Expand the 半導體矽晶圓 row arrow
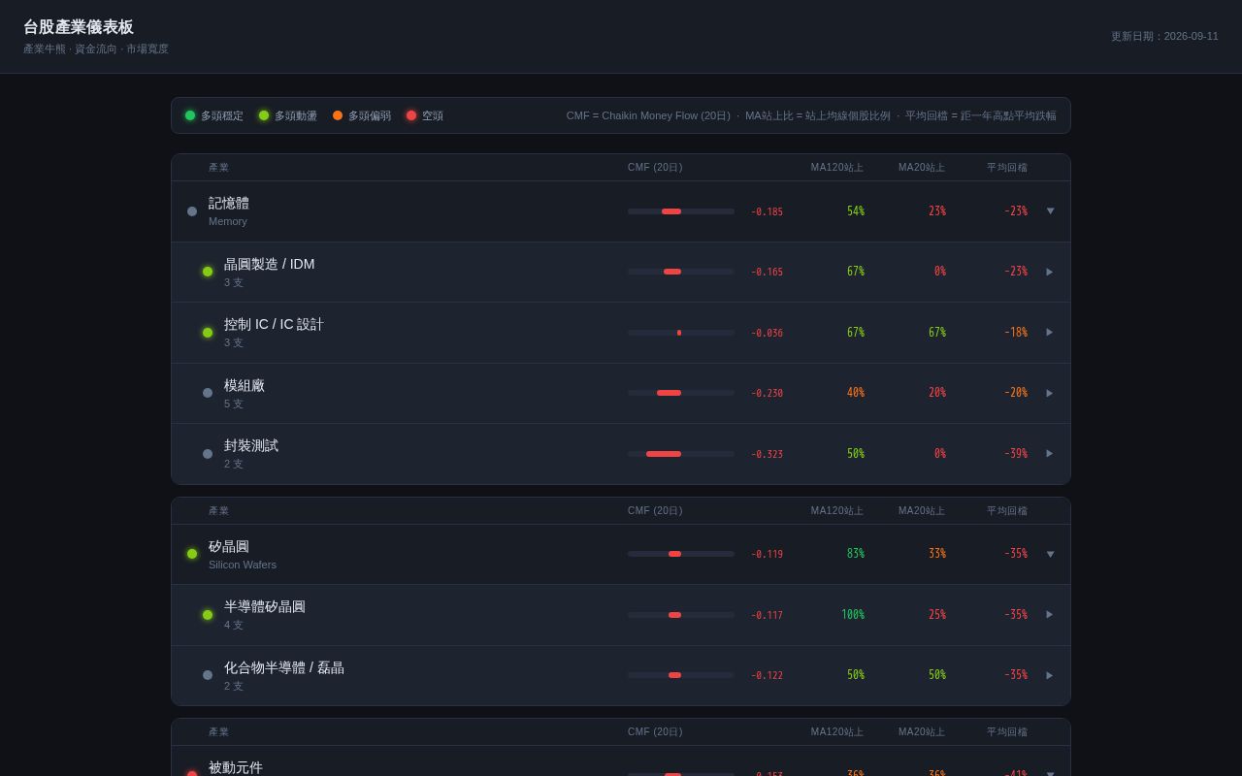 pos(1050,615)
